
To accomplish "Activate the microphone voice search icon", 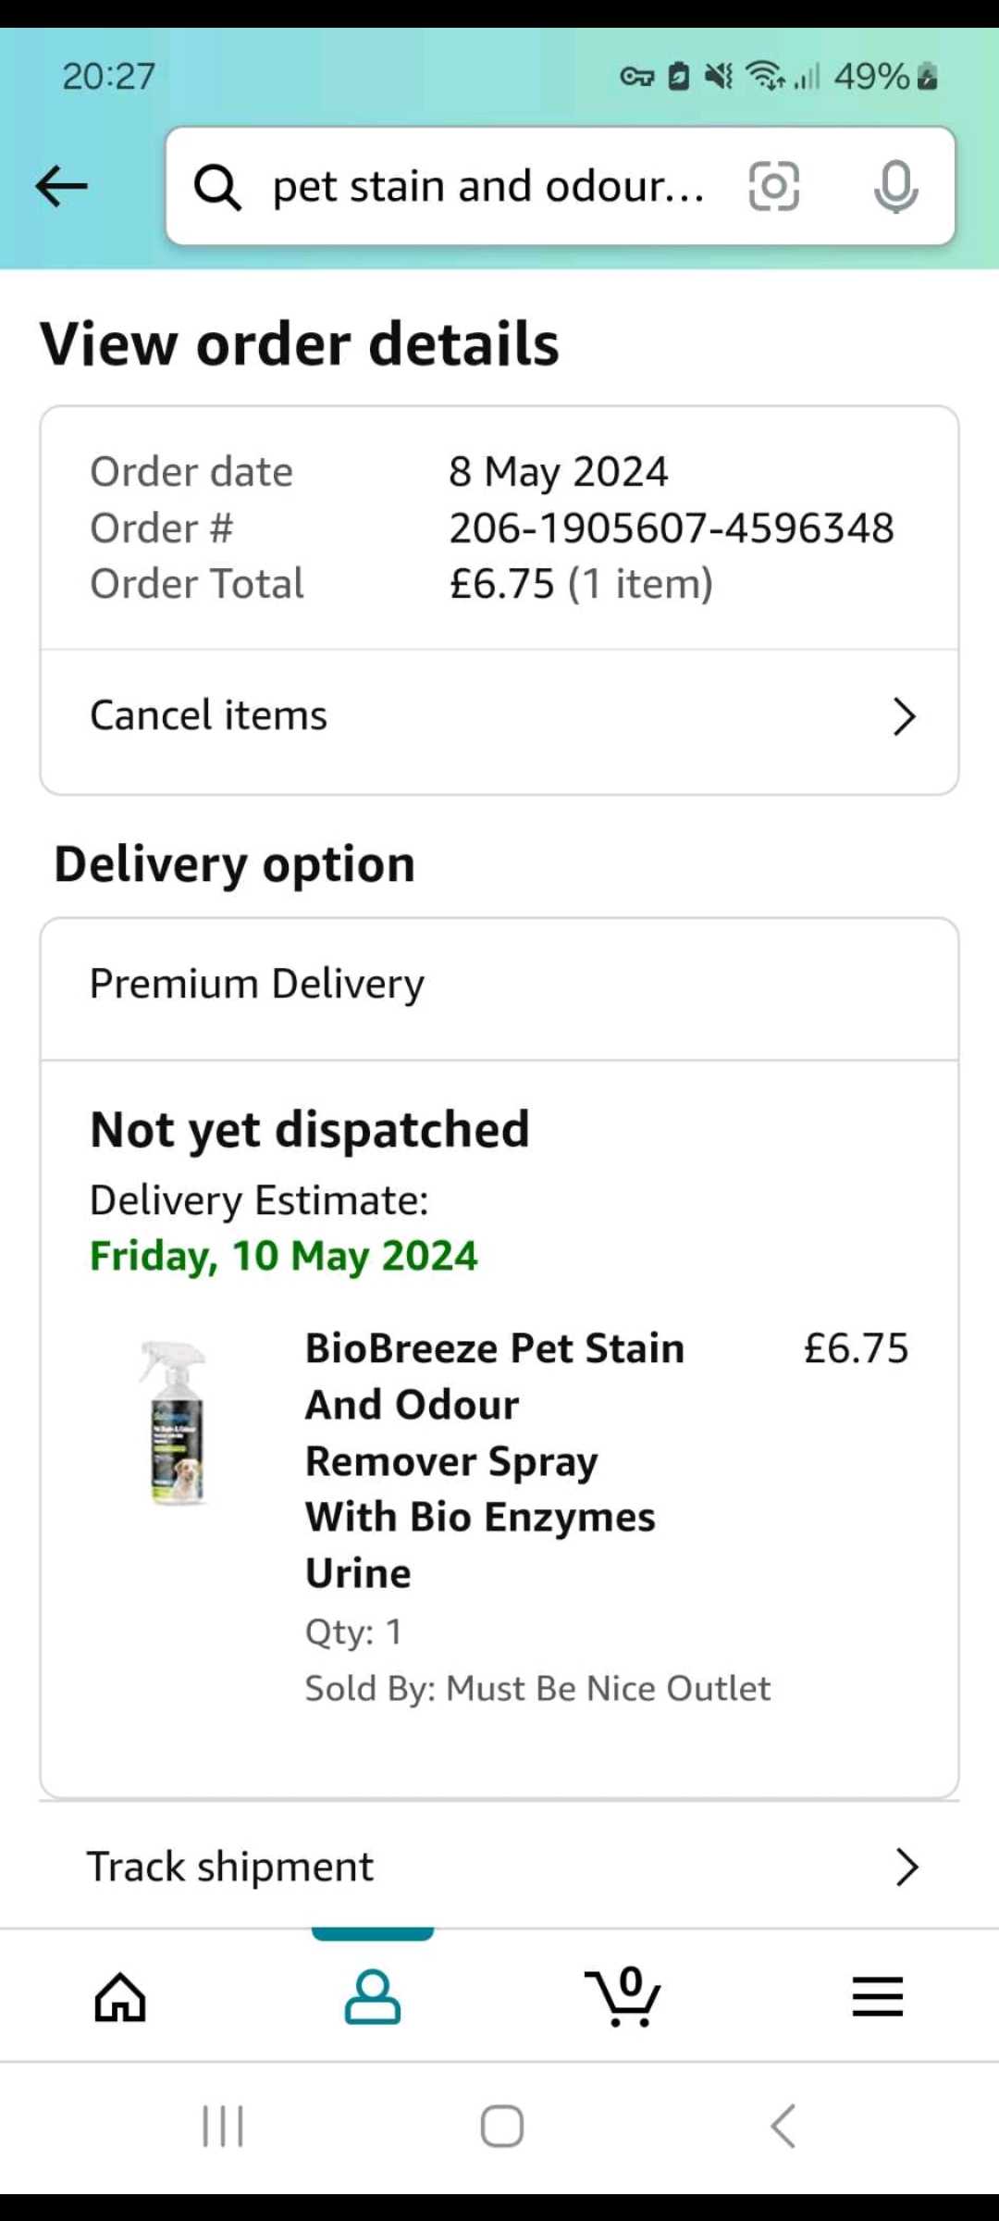I will point(895,186).
